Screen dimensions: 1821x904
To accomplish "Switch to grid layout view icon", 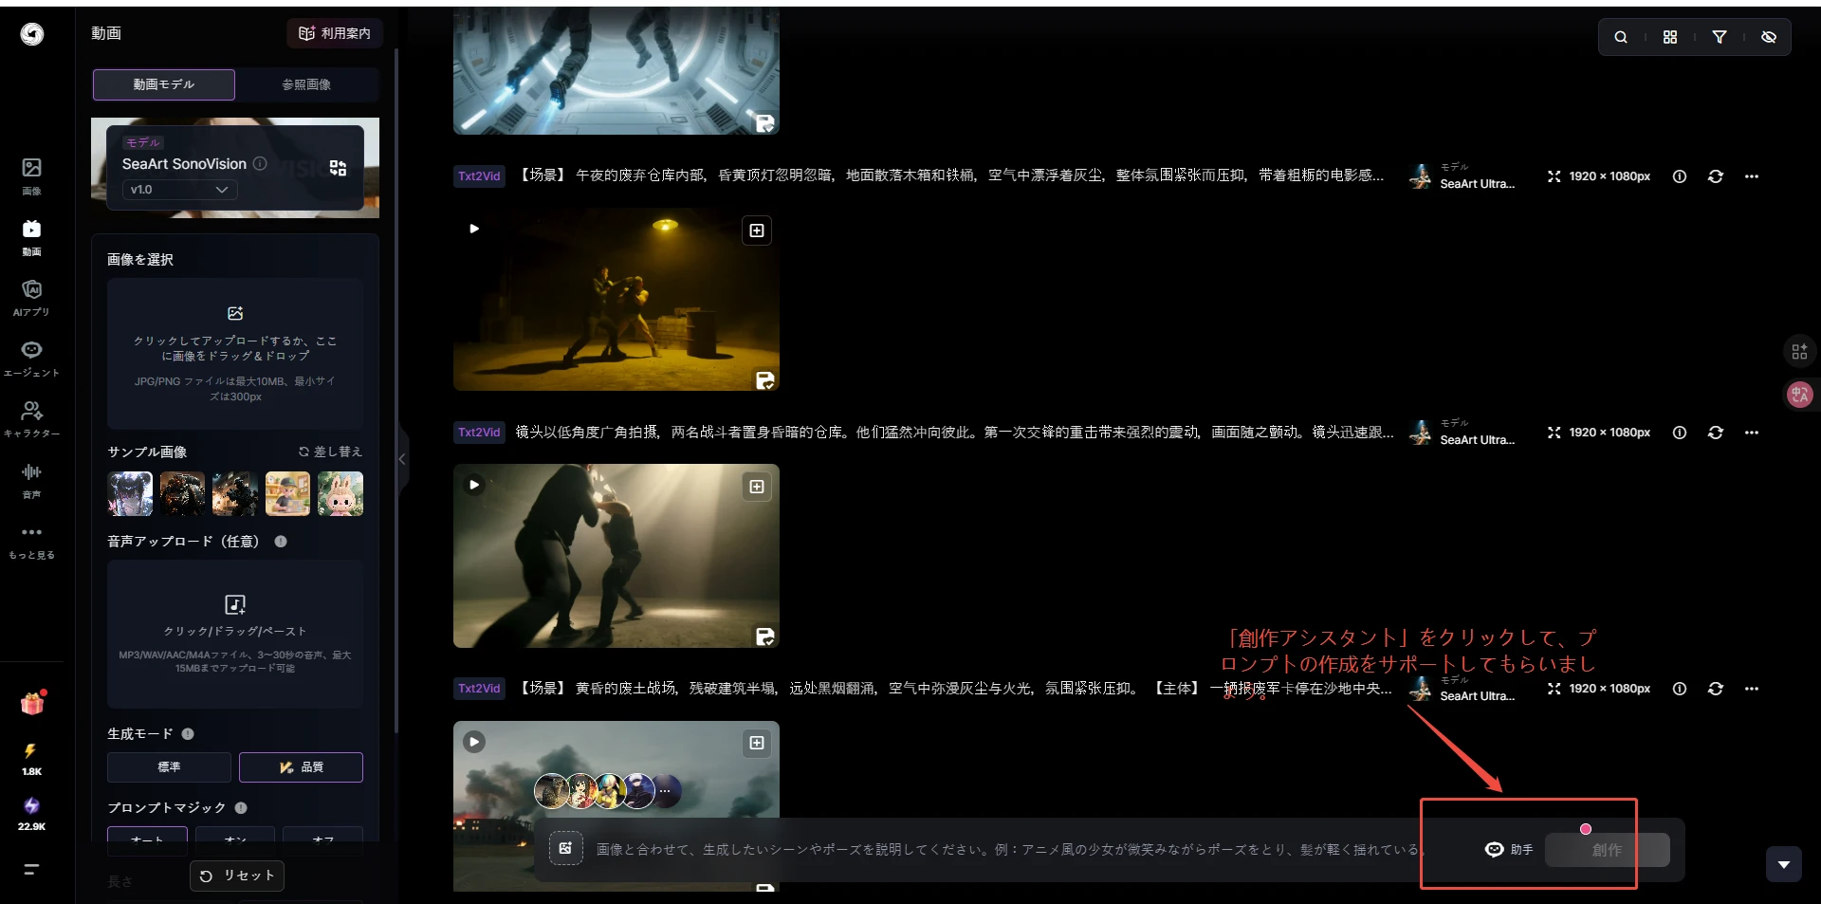I will tap(1670, 37).
